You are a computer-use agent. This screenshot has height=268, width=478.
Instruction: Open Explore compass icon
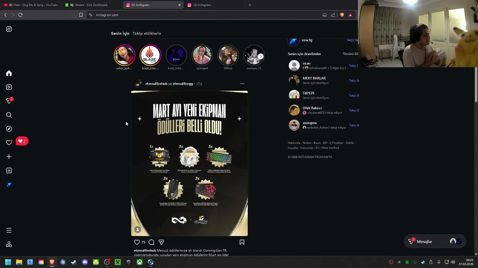[x=9, y=129]
